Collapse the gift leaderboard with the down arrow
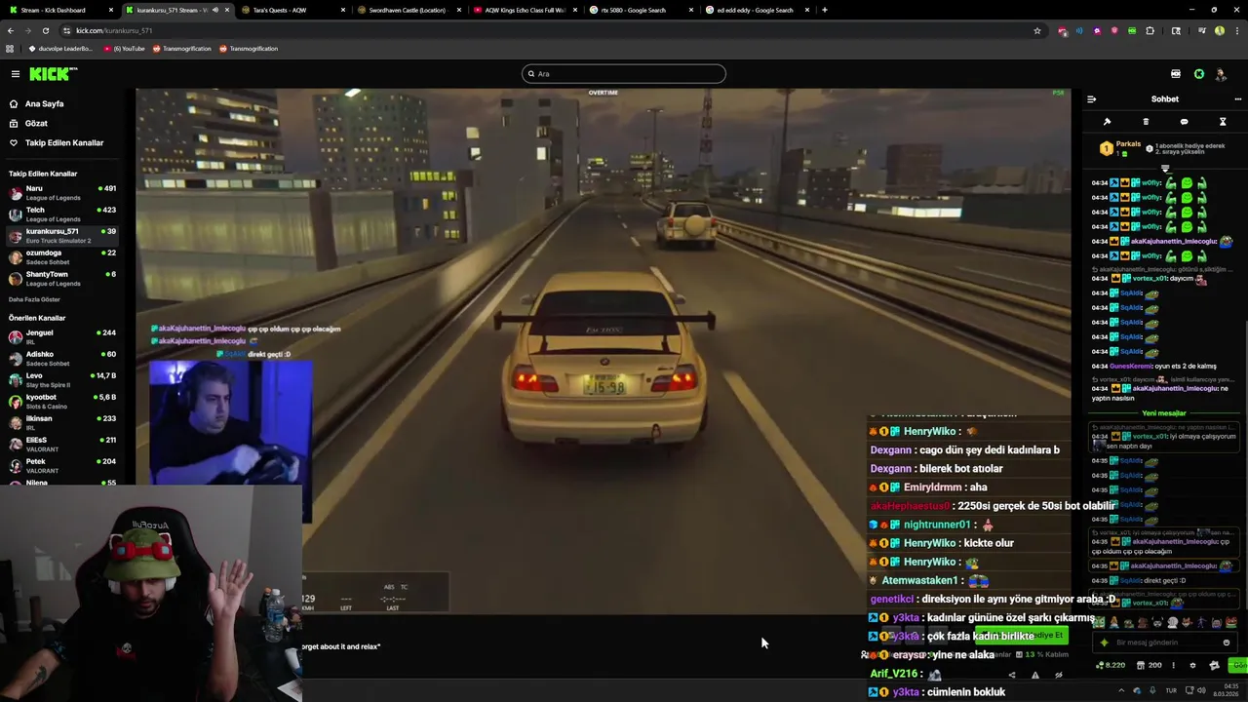Screen dimensions: 1248x702 point(1165,169)
